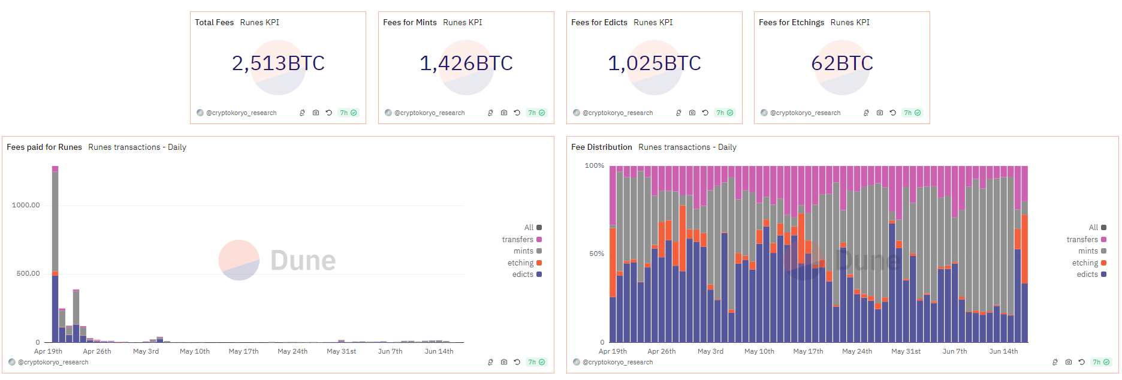Open the Fees paid for Runes title link
Image resolution: width=1122 pixels, height=380 pixels.
point(44,147)
